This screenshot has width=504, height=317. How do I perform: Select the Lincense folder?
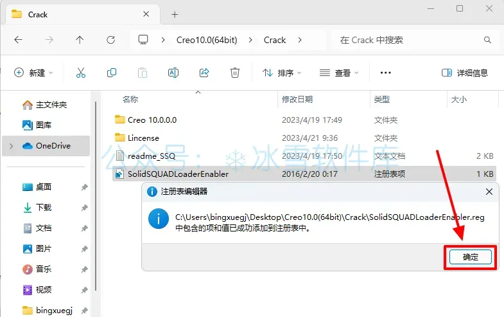(143, 138)
